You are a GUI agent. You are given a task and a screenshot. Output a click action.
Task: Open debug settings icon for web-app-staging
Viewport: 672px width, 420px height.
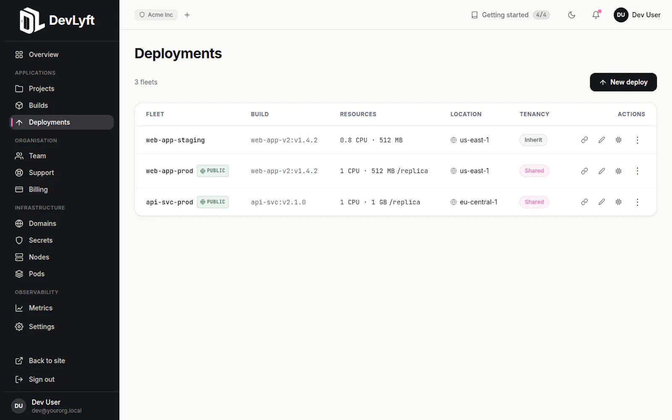(x=619, y=140)
